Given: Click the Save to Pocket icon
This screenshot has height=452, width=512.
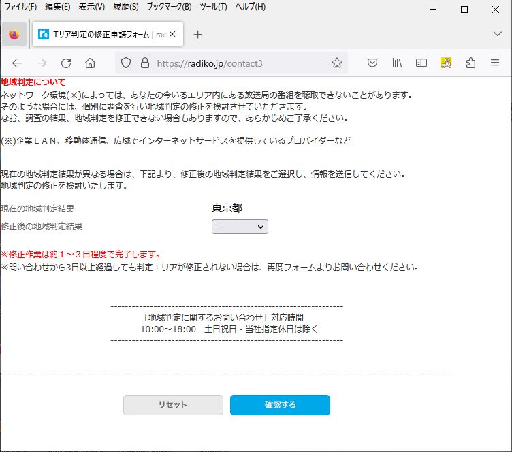Looking at the screenshot, I should pos(372,63).
